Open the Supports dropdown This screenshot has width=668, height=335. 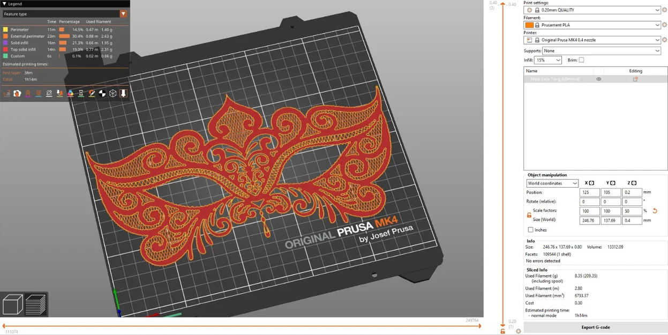[x=602, y=51]
